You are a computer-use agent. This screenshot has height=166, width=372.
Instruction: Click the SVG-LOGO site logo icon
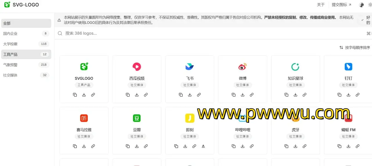click(7, 5)
